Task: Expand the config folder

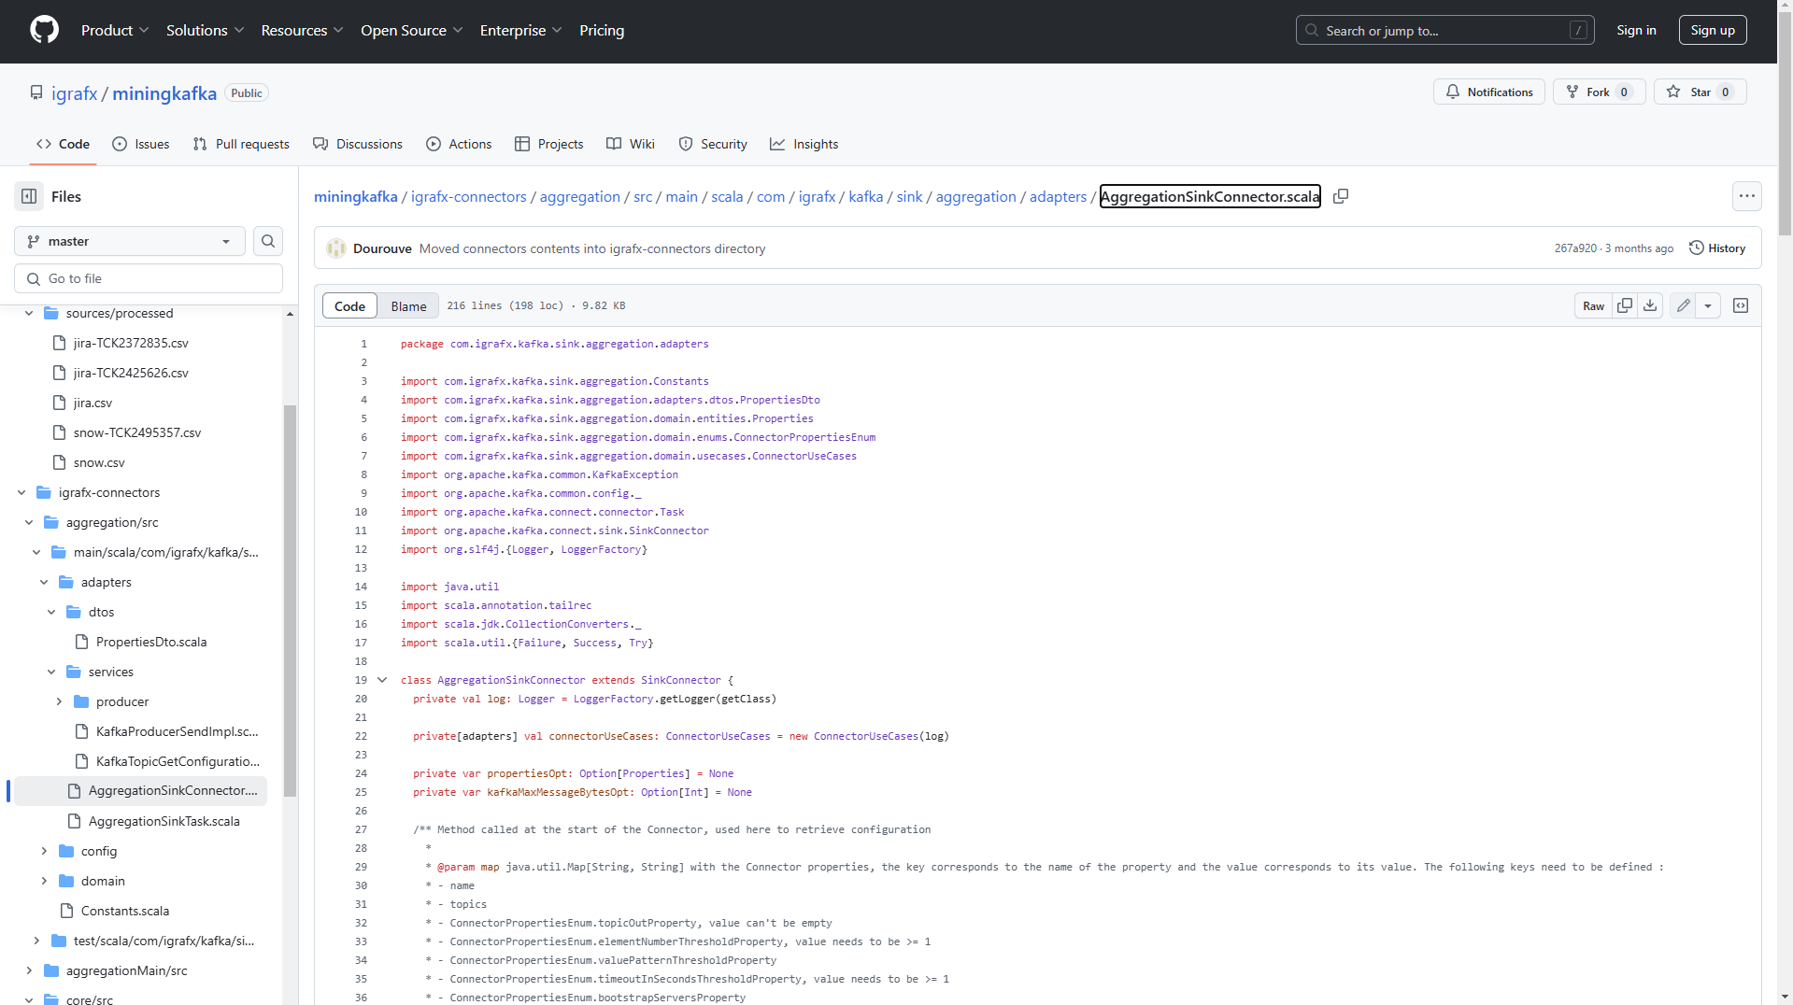Action: tap(44, 851)
